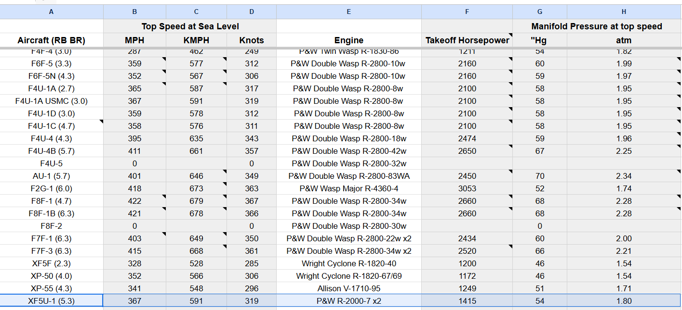Click the "Wright Cyclone R-1820-40" cell

coord(348,263)
